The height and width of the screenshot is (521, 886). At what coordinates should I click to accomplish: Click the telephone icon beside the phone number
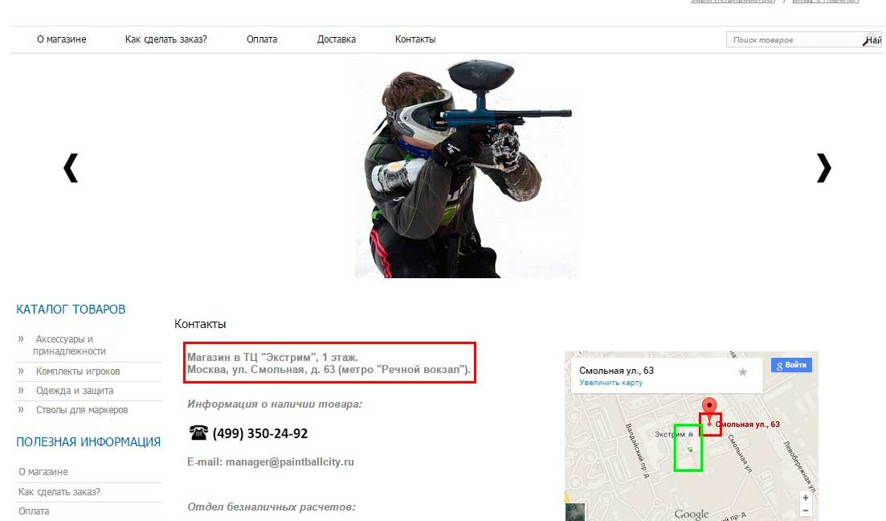[x=198, y=433]
